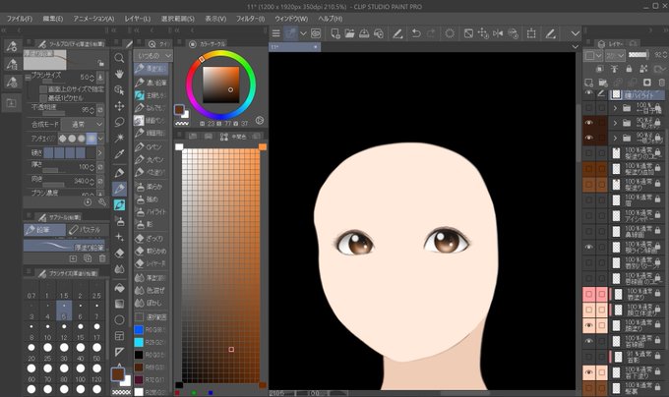Viewport: 669px width, 397px height.
Task: Click new raster layer icon in Layer panel
Action: (589, 83)
